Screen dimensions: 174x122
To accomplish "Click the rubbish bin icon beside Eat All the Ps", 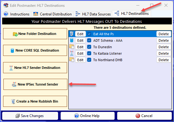I will click(72, 34).
